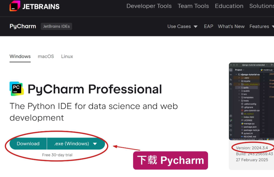Click the Python icon beside manage.py
The height and width of the screenshot is (177, 274).
pos(242,124)
